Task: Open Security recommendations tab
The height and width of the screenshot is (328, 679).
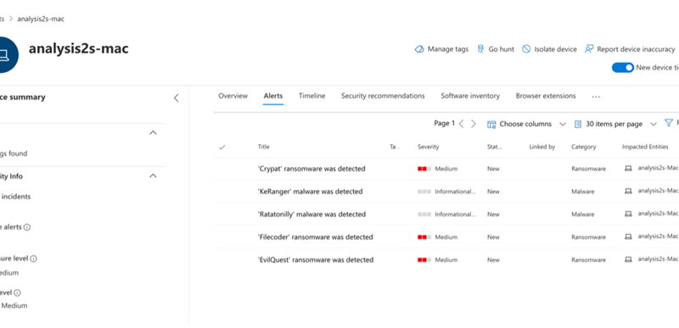Action: [383, 96]
